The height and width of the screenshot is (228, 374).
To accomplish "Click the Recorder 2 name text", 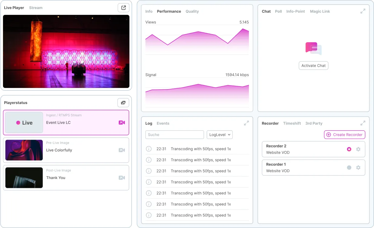I will 276,146.
